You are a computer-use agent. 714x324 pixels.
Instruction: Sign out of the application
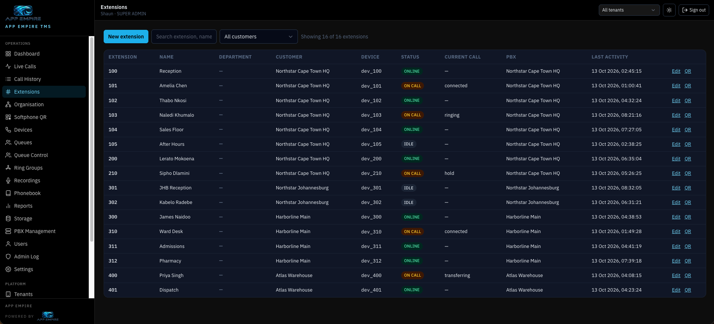(x=694, y=10)
